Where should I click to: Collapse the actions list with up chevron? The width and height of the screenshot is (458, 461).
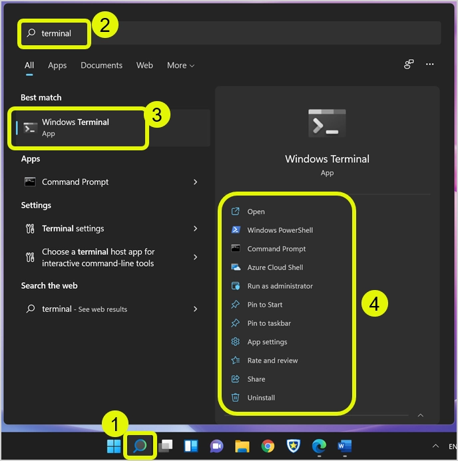421,415
